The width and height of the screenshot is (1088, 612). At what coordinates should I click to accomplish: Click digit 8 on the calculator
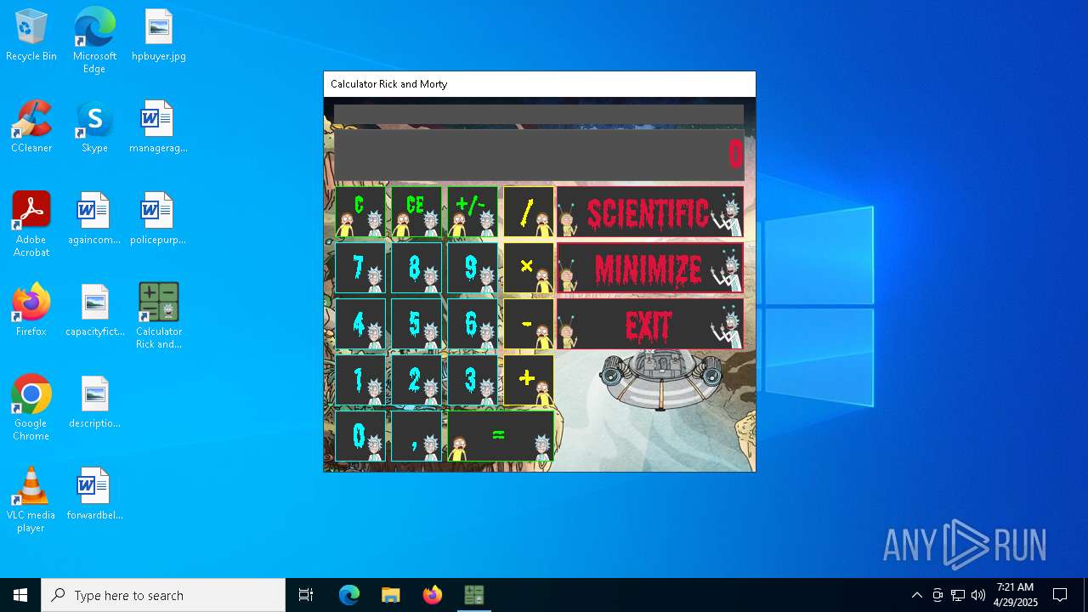(x=416, y=268)
